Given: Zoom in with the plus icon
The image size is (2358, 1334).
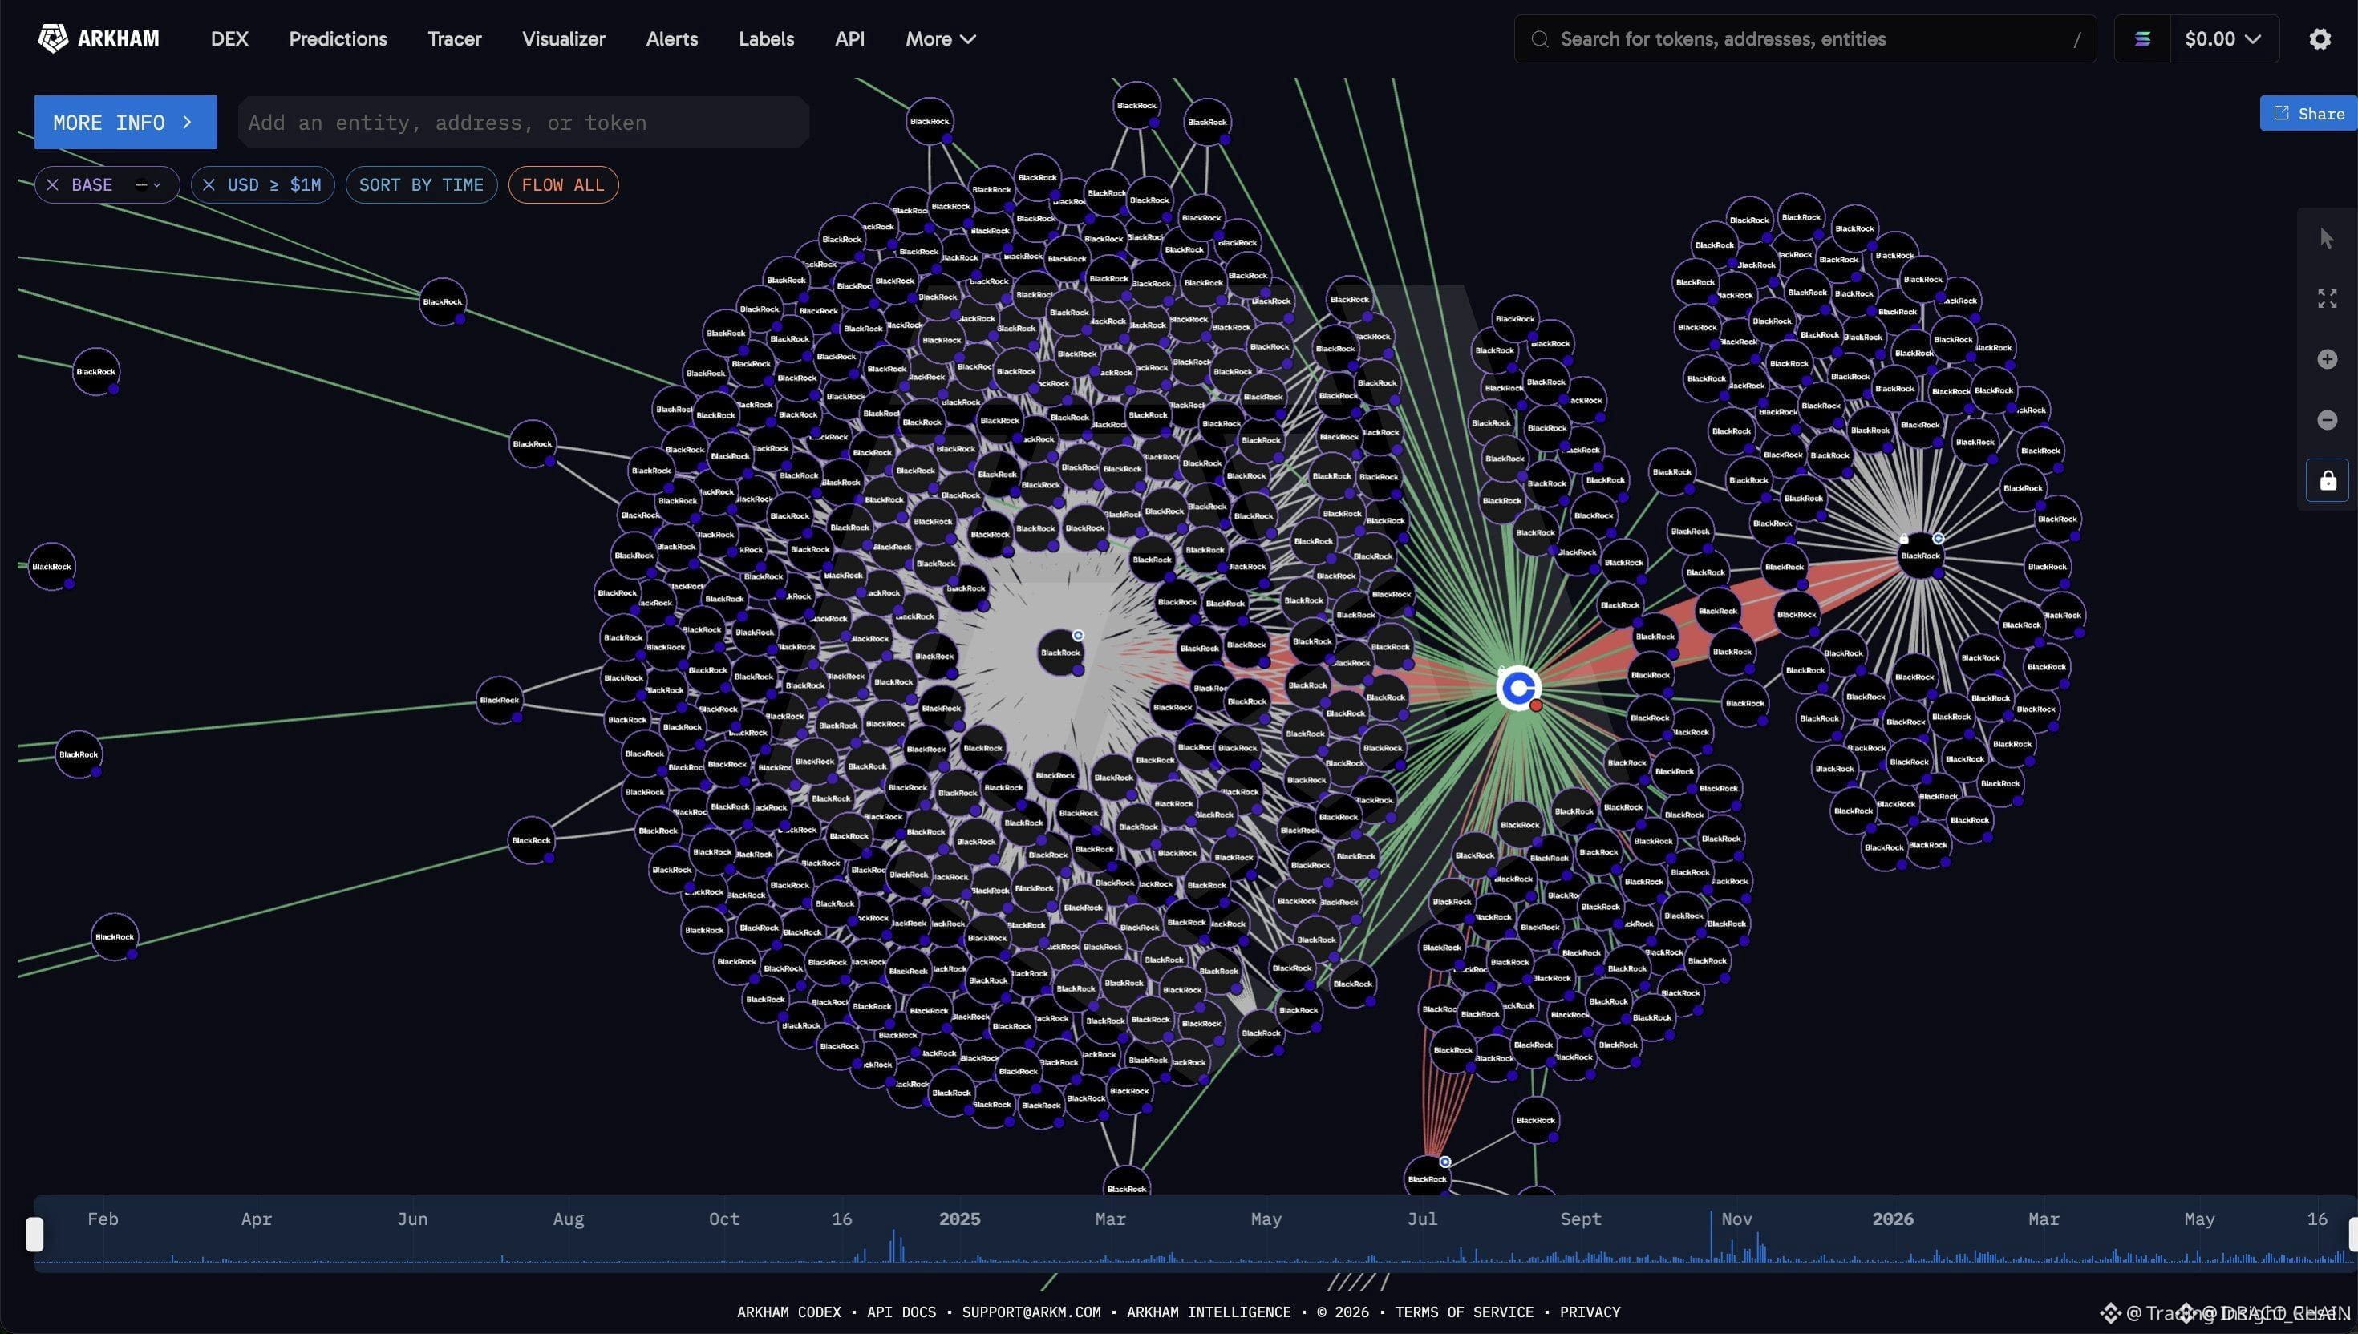Looking at the screenshot, I should point(2327,359).
